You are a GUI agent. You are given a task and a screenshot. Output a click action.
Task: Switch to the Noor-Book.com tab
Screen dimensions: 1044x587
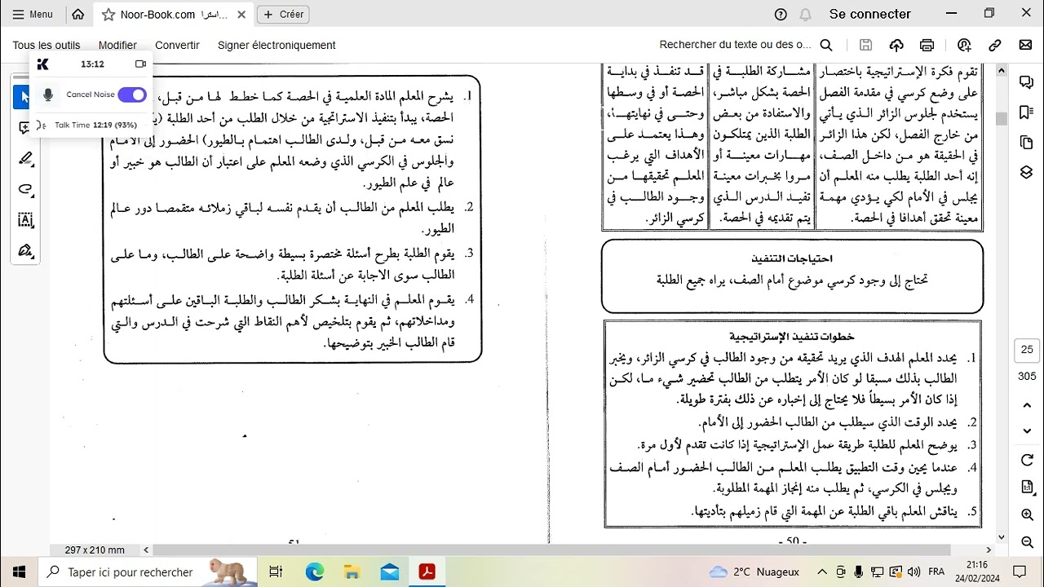(174, 15)
